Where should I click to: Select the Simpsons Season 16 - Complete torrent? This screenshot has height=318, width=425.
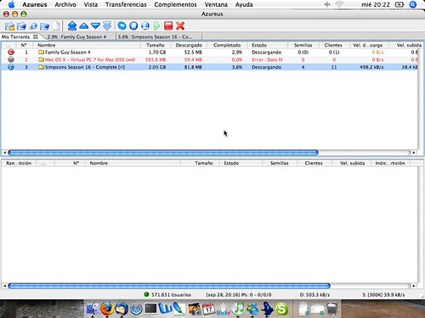click(x=210, y=67)
